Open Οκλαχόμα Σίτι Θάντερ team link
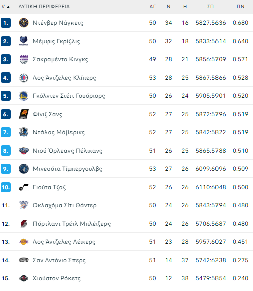The width and height of the screenshot is (253, 291). pos(65,205)
